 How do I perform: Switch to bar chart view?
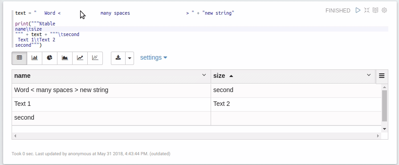point(34,58)
